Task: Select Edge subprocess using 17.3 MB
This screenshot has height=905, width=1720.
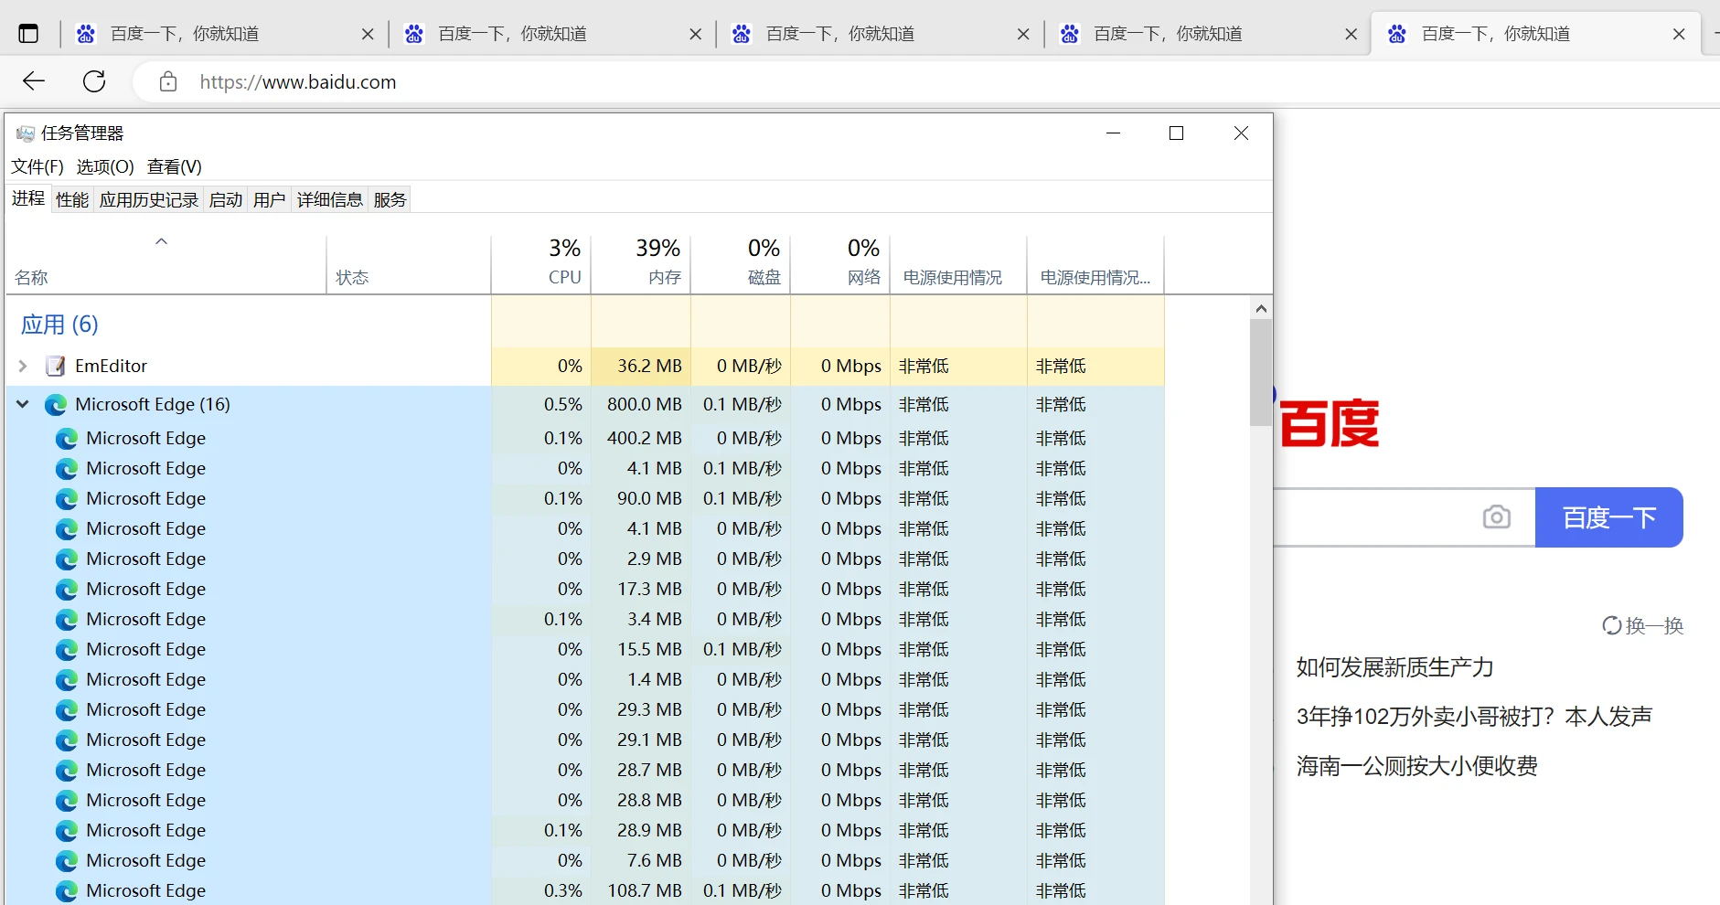Action: (585, 589)
